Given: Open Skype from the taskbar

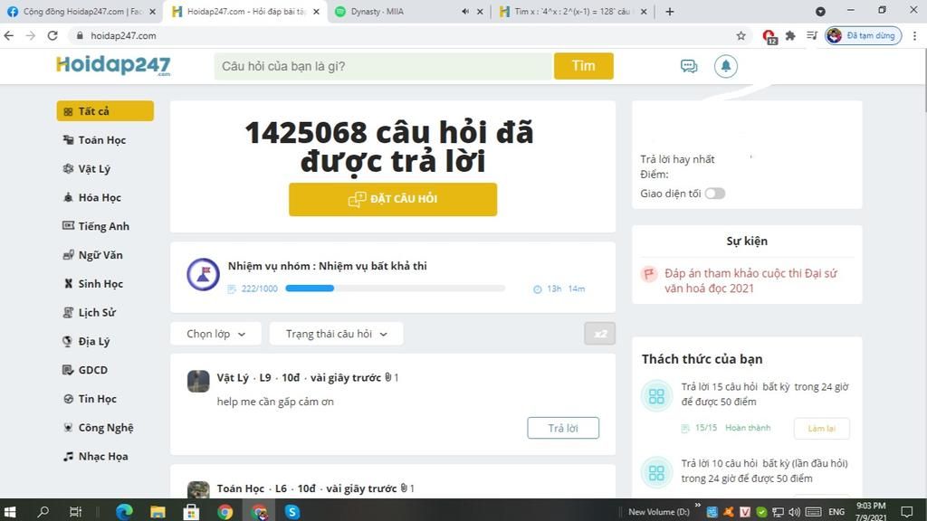Looking at the screenshot, I should [x=292, y=512].
